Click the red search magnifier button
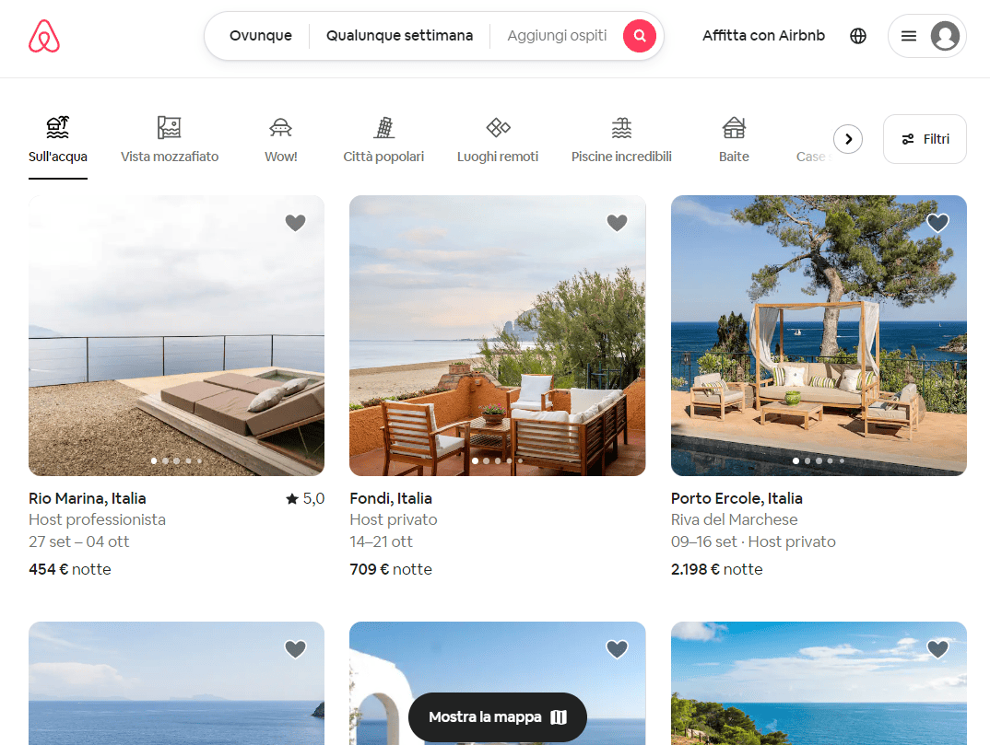This screenshot has height=745, width=990. coord(639,36)
